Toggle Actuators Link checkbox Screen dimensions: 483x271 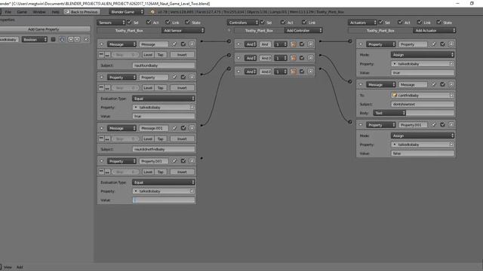click(x=420, y=22)
